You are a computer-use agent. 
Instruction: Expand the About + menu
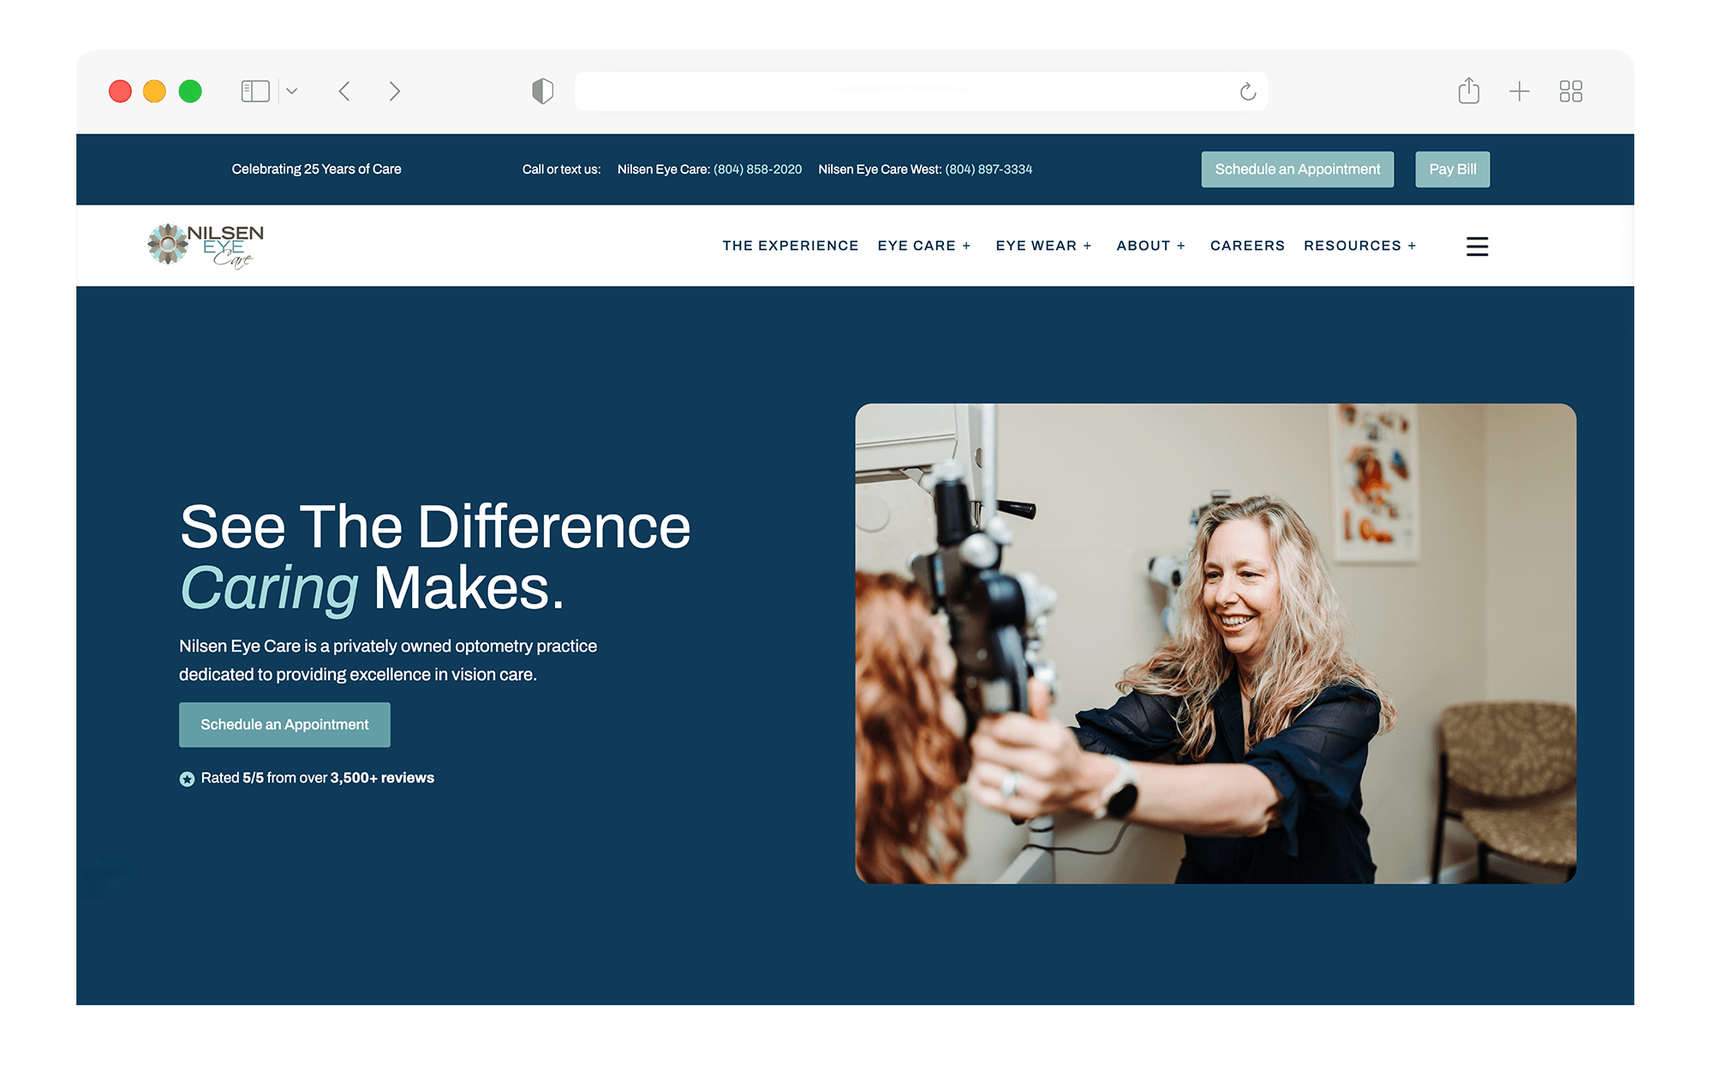[1150, 246]
